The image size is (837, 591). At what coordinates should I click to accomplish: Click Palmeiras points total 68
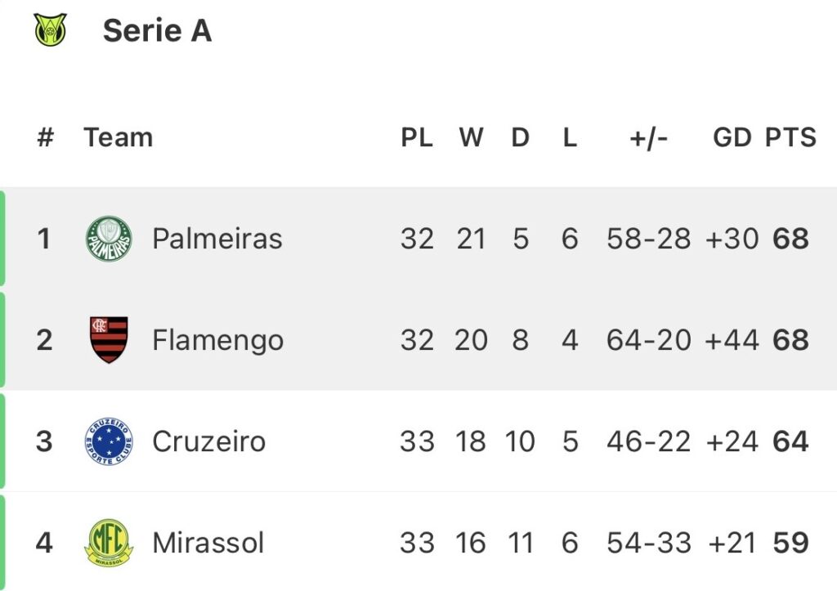point(790,239)
